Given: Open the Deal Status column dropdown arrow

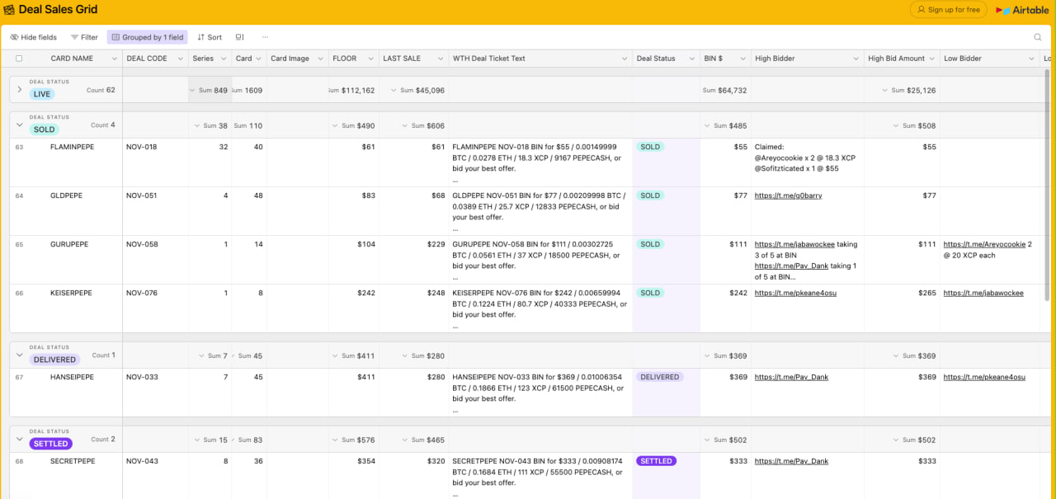Looking at the screenshot, I should point(692,59).
